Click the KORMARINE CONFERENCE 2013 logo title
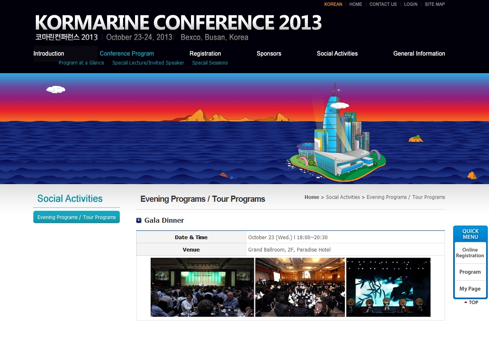Viewport: 489px width, 337px height. pos(178,23)
